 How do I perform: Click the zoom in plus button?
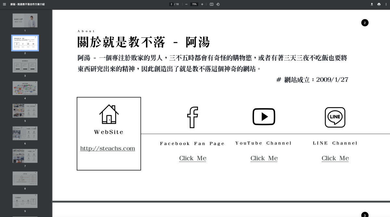point(202,4)
